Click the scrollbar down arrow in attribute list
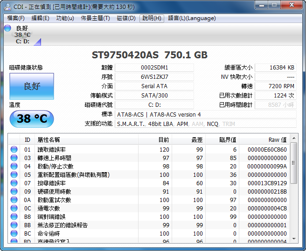 pos(294,239)
